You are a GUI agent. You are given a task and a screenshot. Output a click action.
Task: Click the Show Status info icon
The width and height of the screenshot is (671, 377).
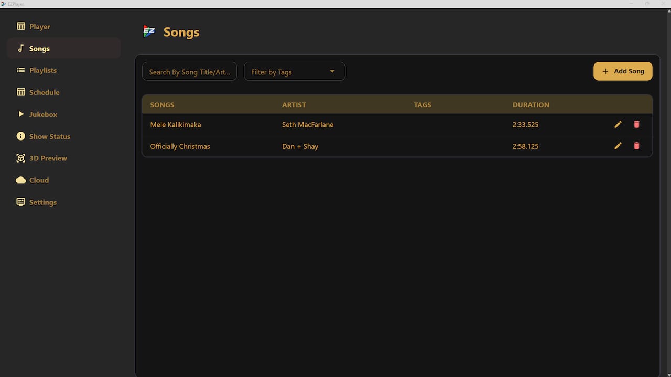click(x=21, y=136)
